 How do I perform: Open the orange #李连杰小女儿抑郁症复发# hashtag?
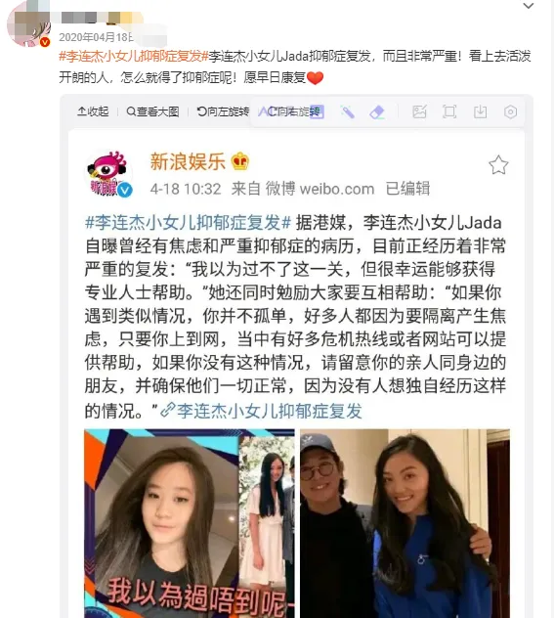pyautogui.click(x=134, y=57)
